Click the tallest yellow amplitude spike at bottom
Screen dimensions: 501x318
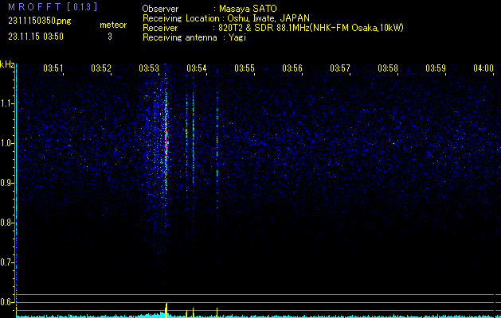(x=166, y=308)
